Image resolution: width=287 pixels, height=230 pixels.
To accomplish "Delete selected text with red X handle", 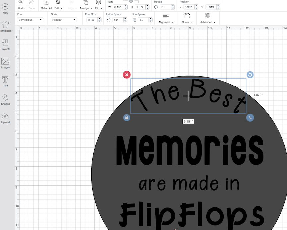I will (127, 75).
